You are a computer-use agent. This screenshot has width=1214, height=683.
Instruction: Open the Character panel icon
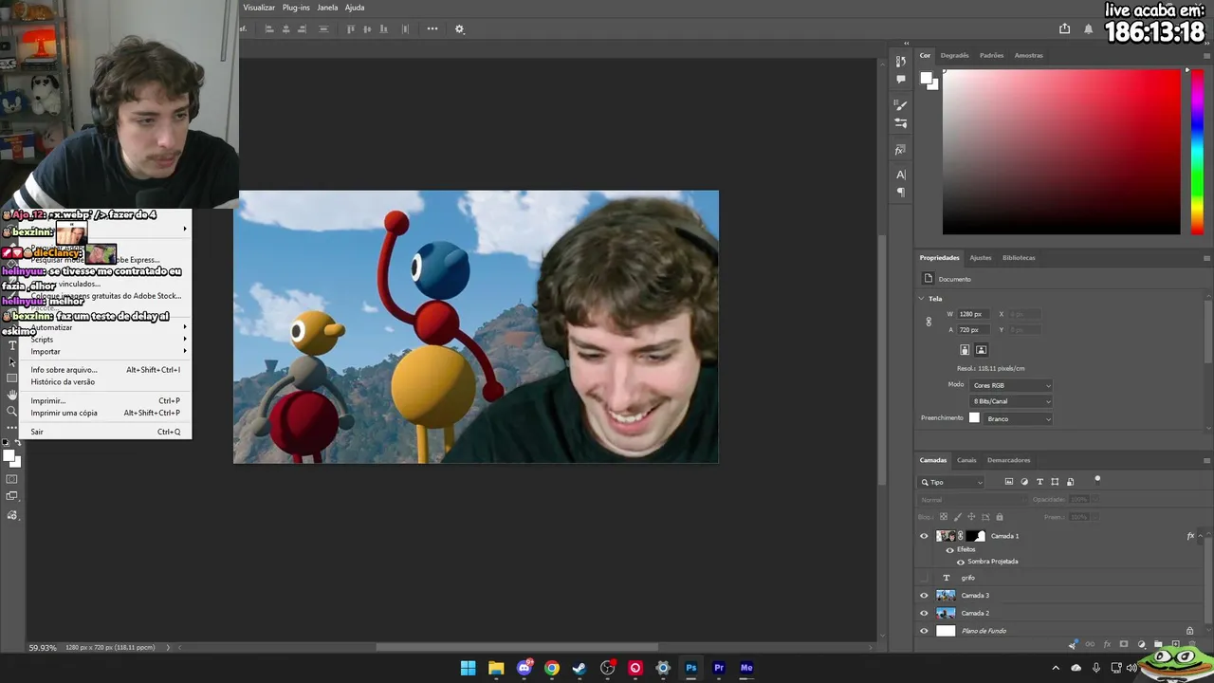[901, 175]
